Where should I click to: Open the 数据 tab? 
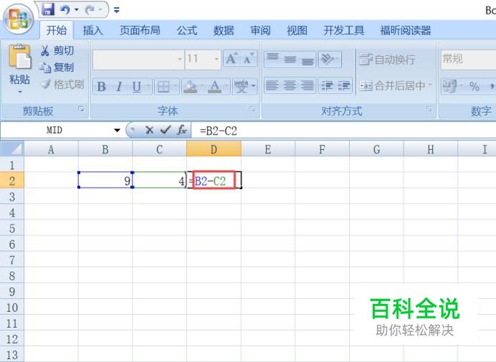(224, 30)
